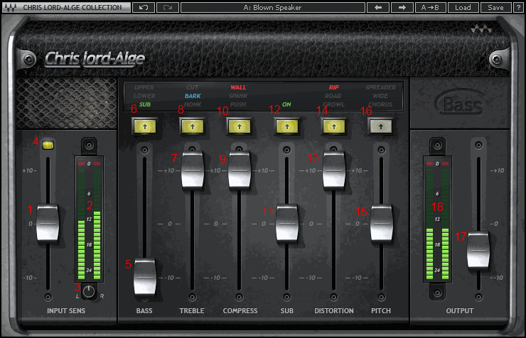Open the Save preset menu

pos(495,7)
